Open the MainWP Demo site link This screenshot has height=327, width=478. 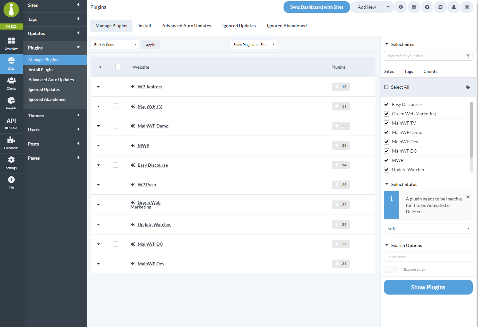coord(153,126)
